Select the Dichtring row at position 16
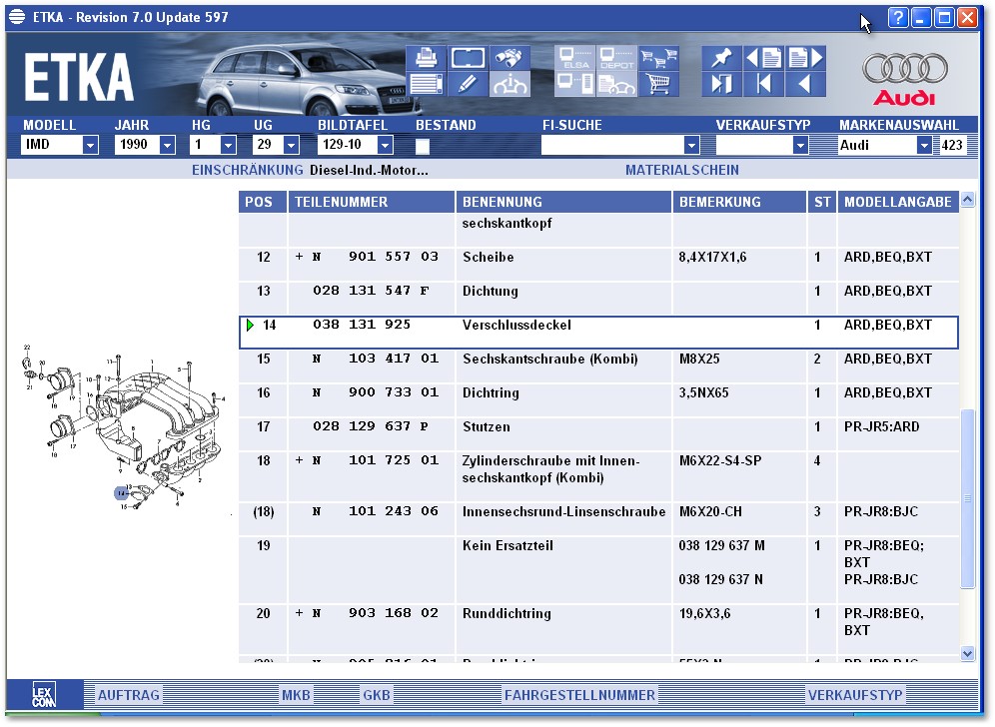This screenshot has height=727, width=995. (598, 399)
